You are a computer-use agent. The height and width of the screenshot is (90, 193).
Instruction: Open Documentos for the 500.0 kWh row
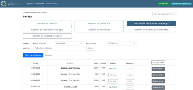[x=158, y=81]
